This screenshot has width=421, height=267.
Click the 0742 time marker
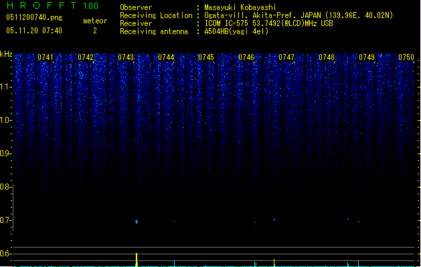[x=86, y=57]
